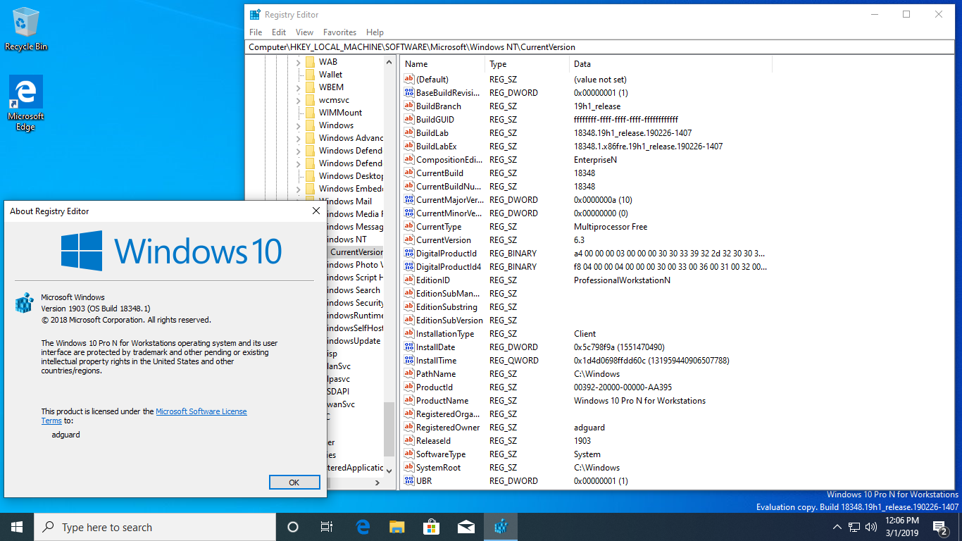Click the volume speaker tray icon

[x=871, y=527]
